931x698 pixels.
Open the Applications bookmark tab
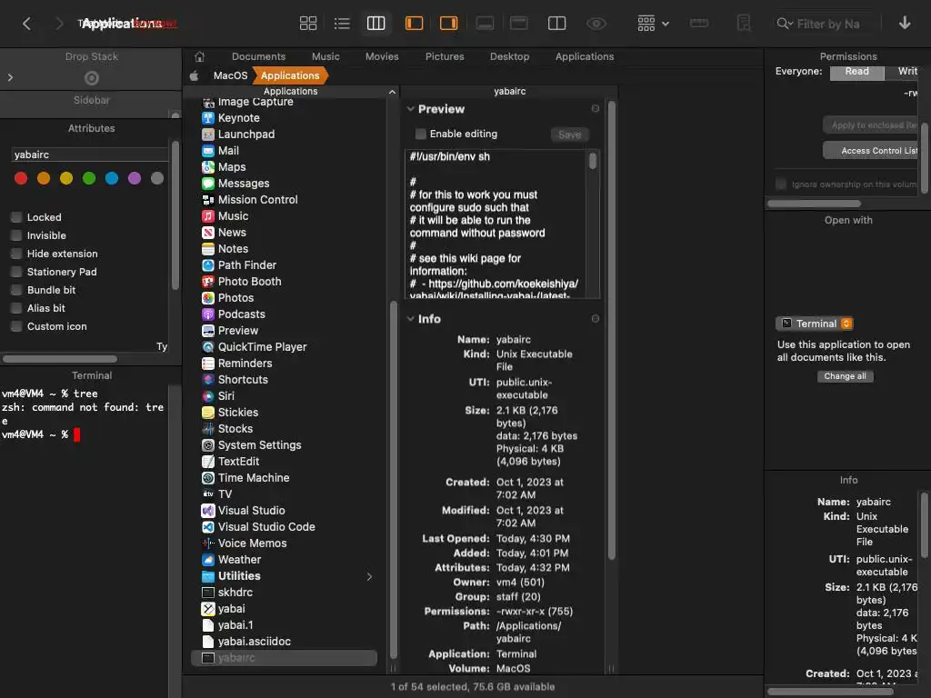tap(585, 57)
